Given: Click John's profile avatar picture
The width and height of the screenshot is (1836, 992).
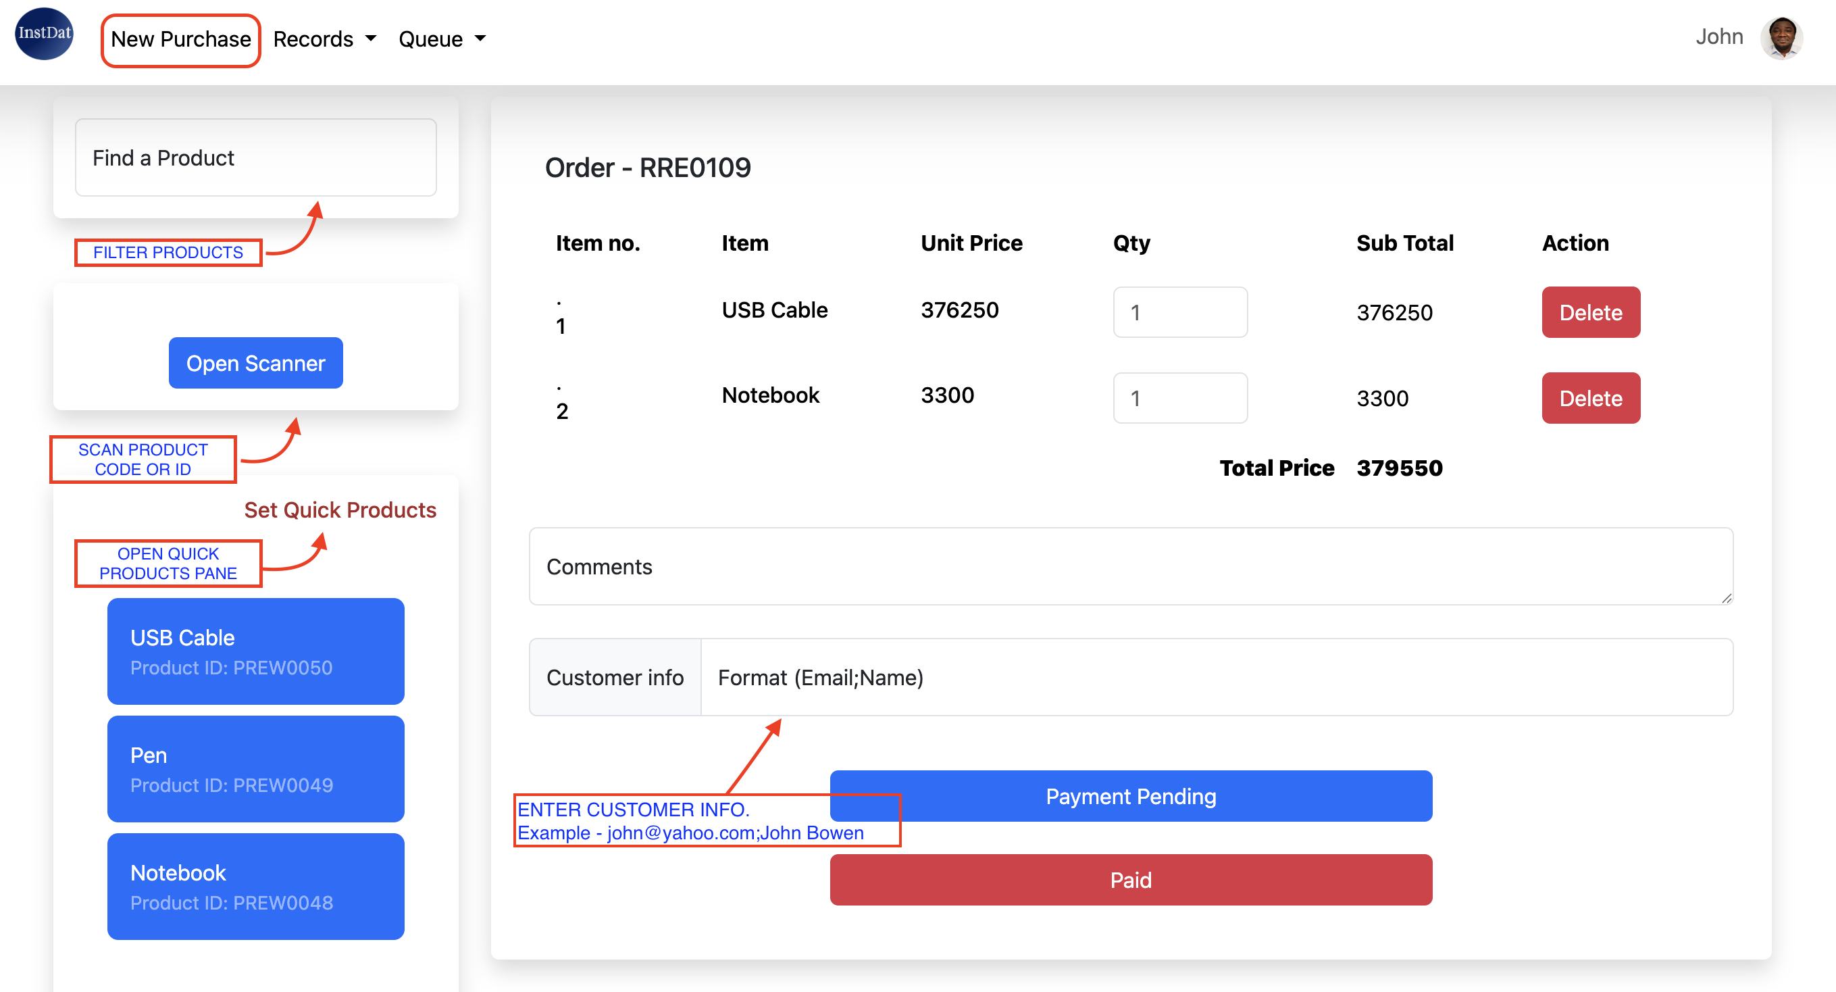Looking at the screenshot, I should tap(1781, 37).
